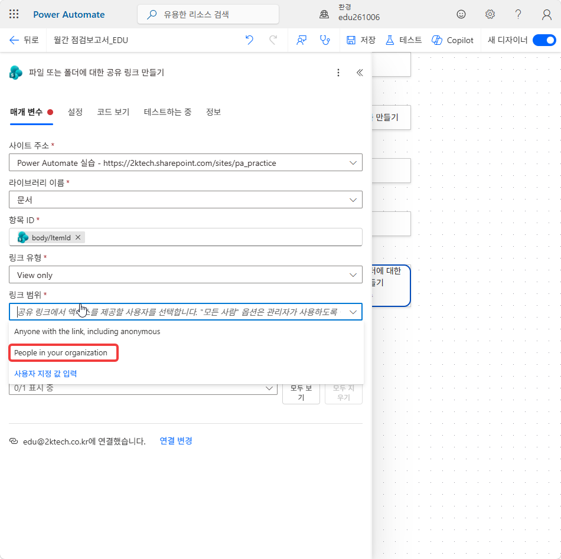Image resolution: width=561 pixels, height=559 pixels.
Task: Click the flow name 월간 점검보고서_EDU
Action: tap(91, 40)
